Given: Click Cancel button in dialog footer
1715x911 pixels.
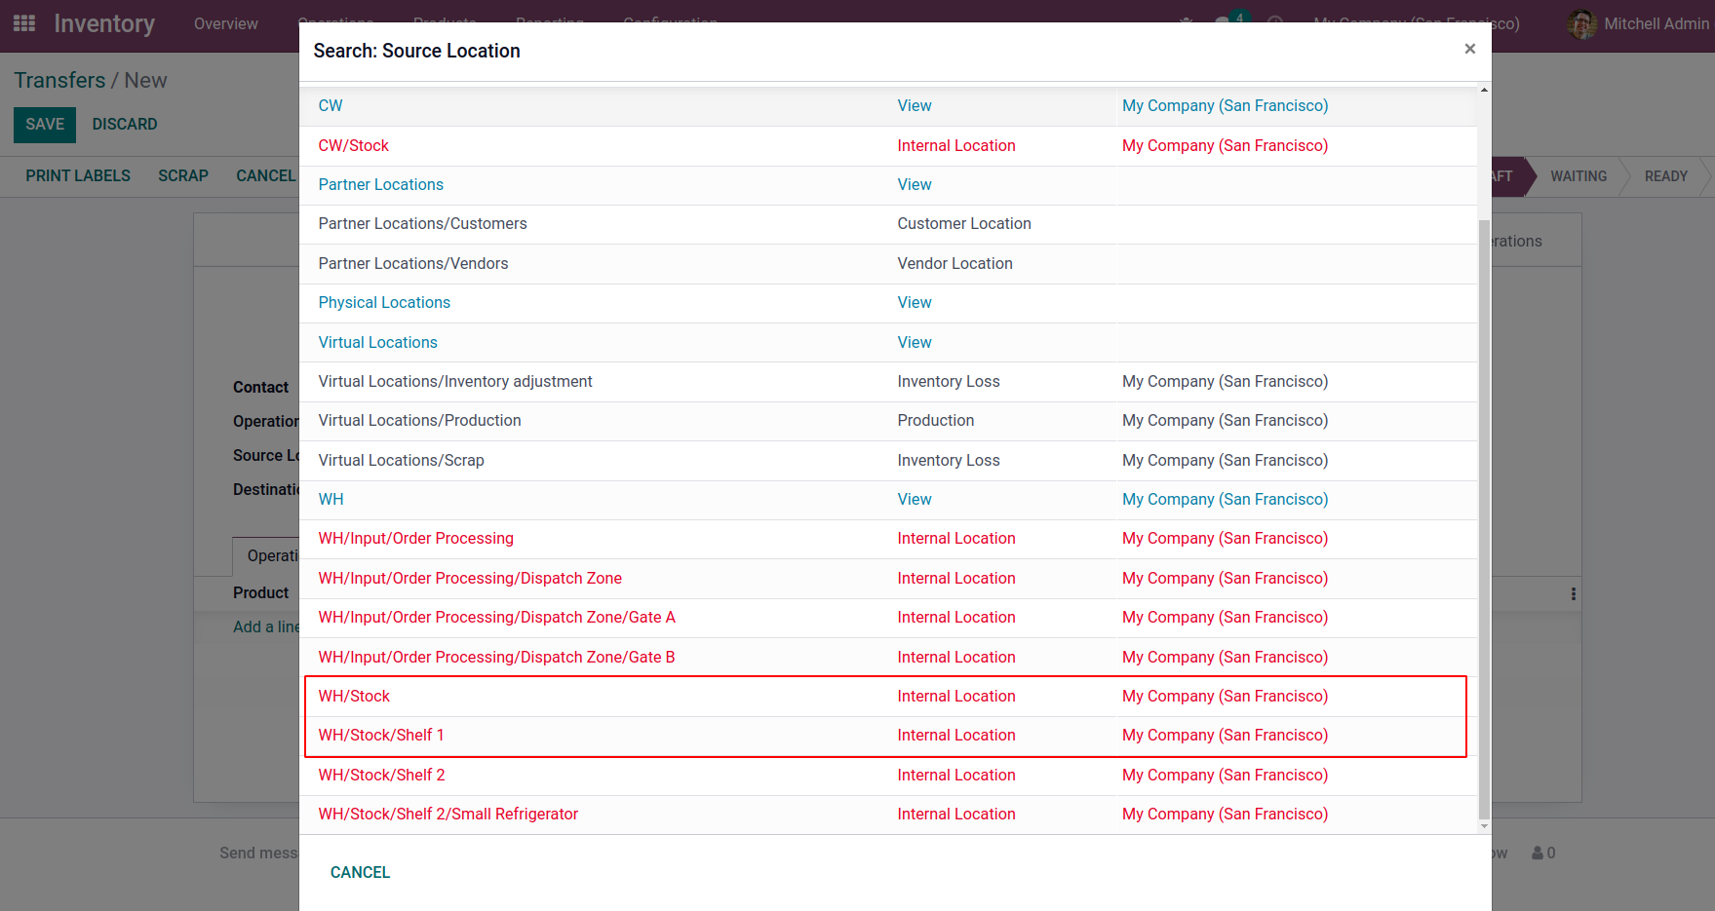Looking at the screenshot, I should click(x=360, y=872).
